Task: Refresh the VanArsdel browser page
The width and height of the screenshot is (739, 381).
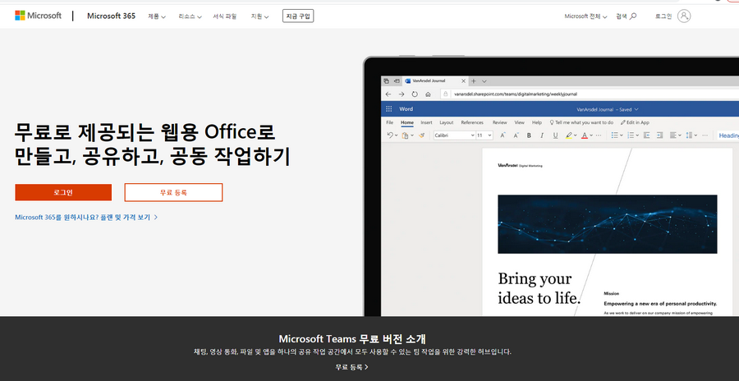Action: (x=415, y=94)
